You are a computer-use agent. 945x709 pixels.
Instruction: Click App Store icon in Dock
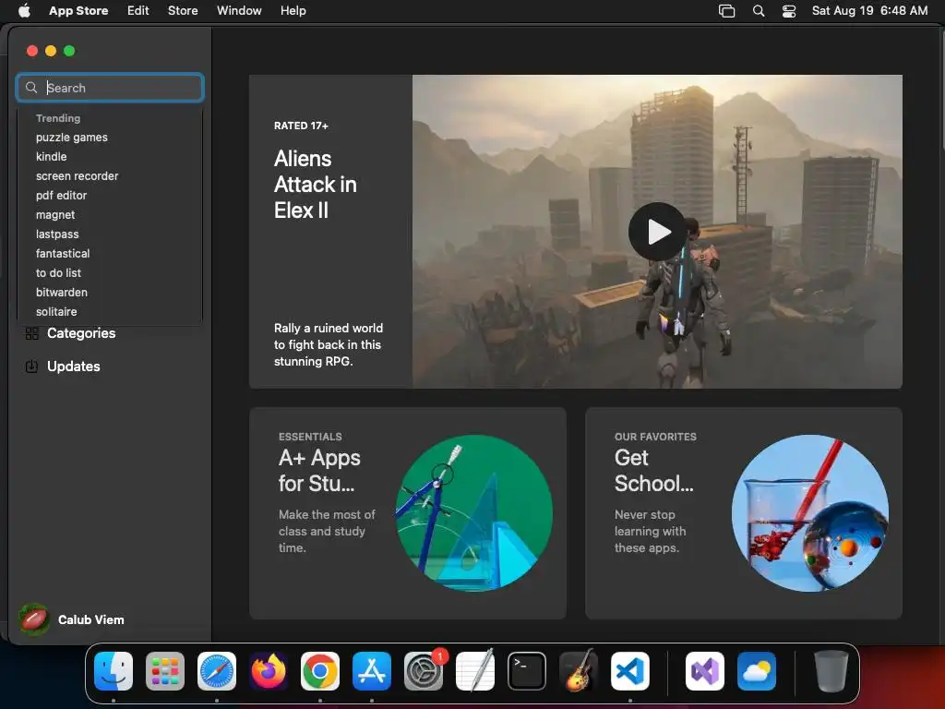point(372,671)
